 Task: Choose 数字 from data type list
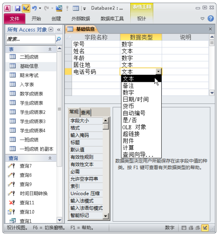141,93
